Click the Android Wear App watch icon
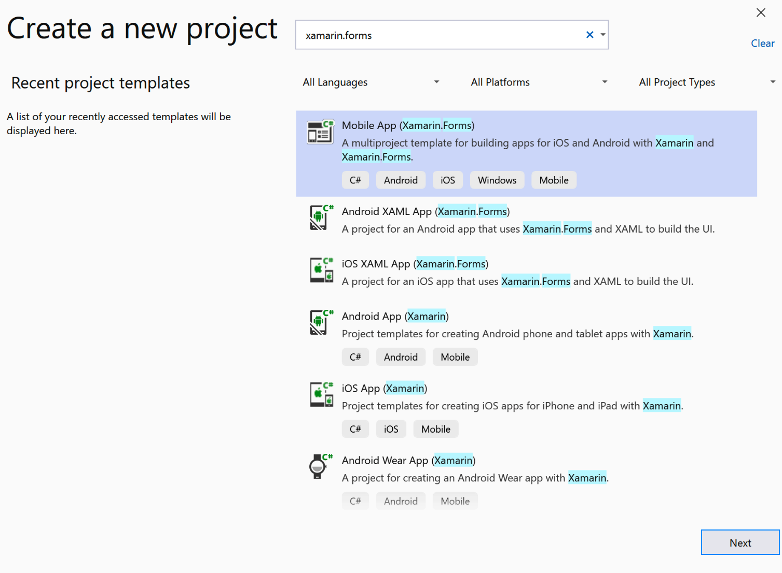The width and height of the screenshot is (782, 573). coord(319,466)
